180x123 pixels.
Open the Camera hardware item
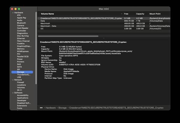pos(20,25)
